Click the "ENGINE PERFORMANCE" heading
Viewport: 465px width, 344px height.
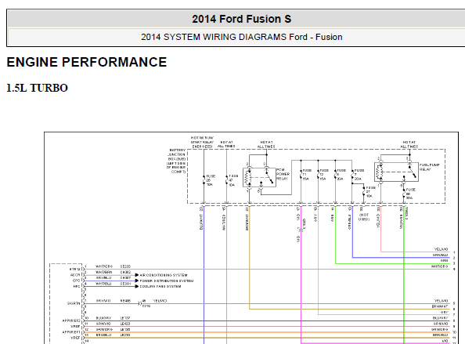[87, 63]
